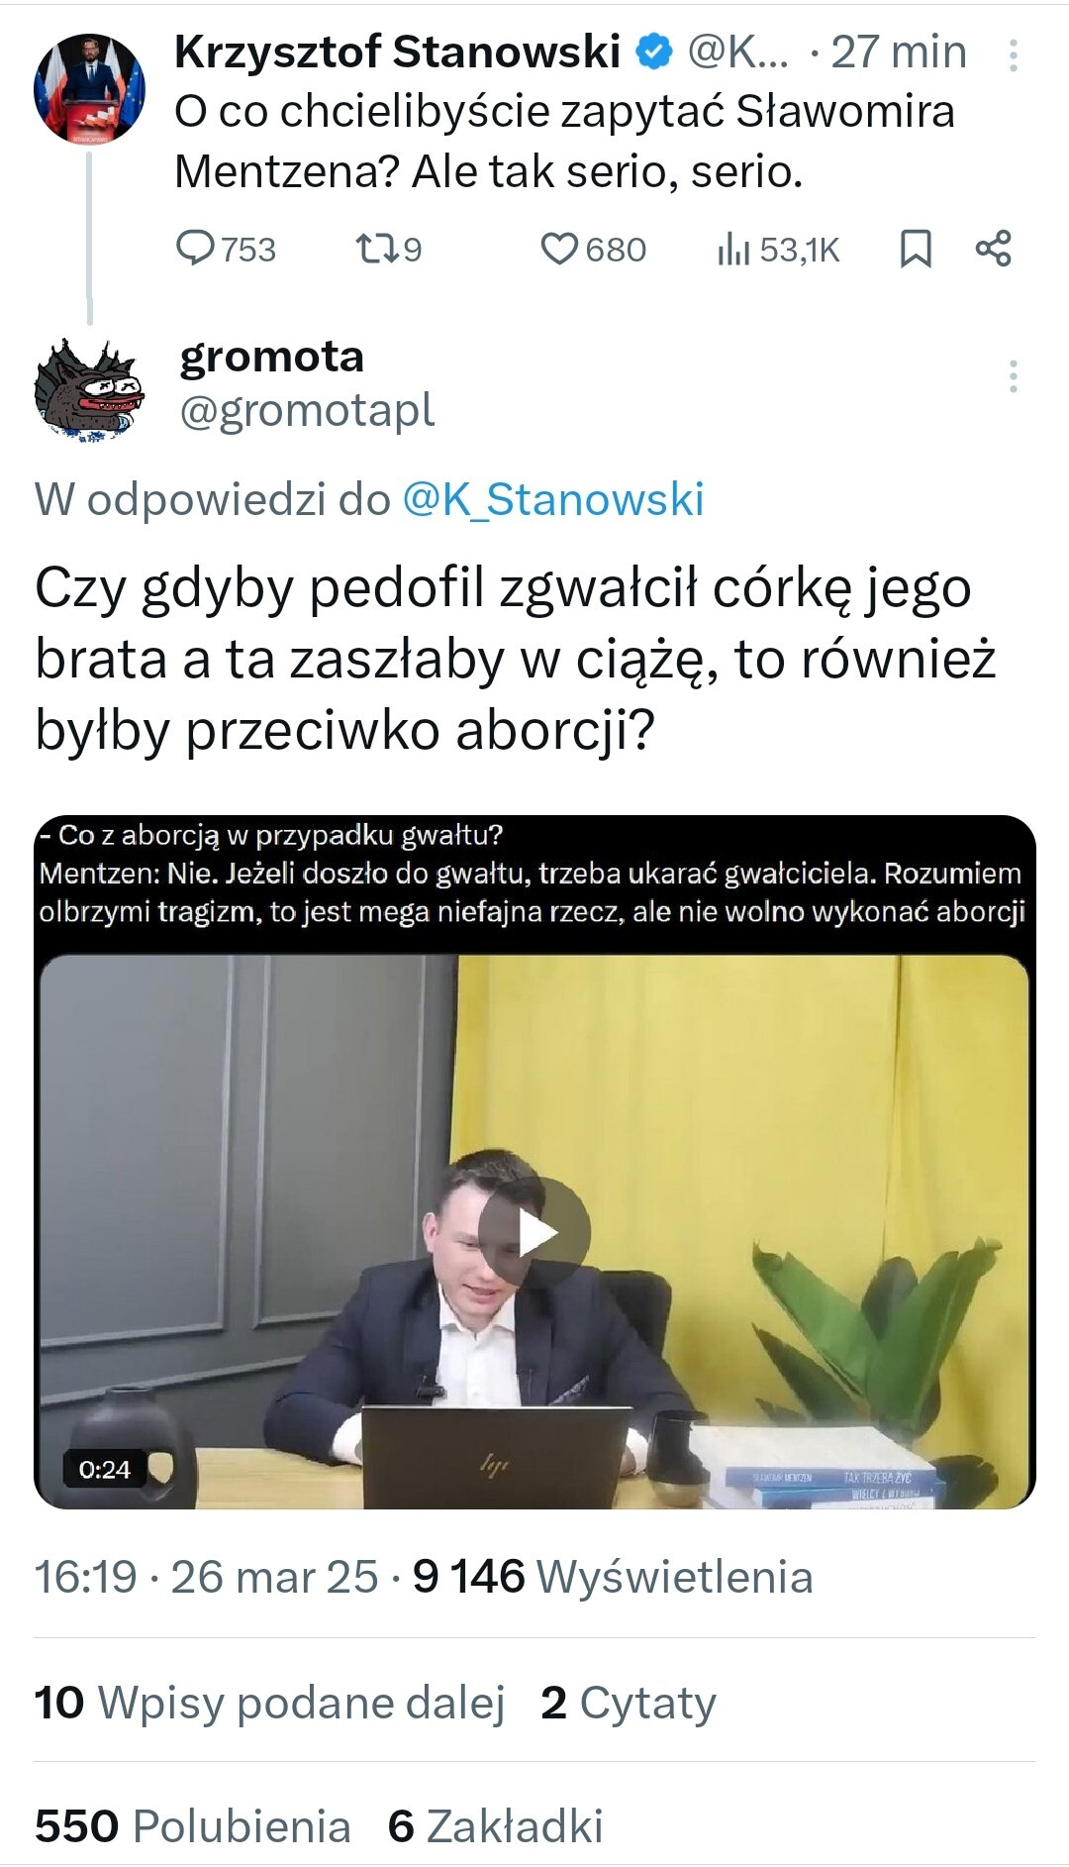Viewport: 1069px width, 1867px height.
Task: Retweet Krzysztof Stanowski's post
Action: coord(388,249)
